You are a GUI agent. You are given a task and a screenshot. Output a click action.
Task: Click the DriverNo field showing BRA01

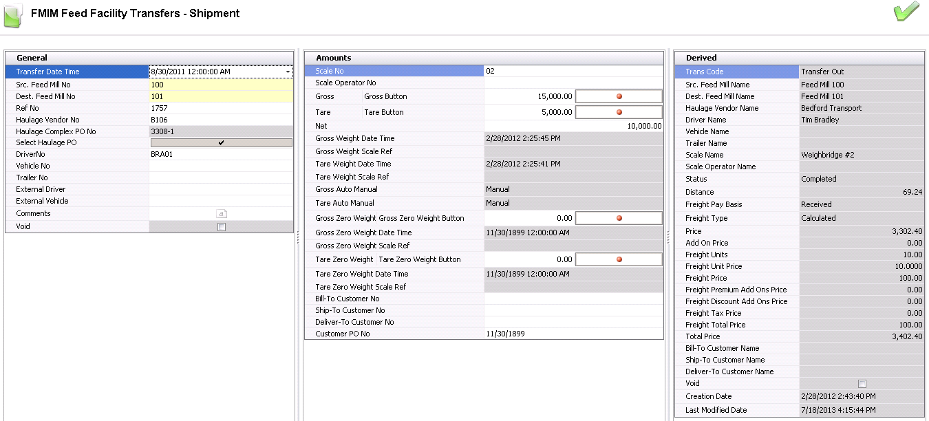[221, 154]
